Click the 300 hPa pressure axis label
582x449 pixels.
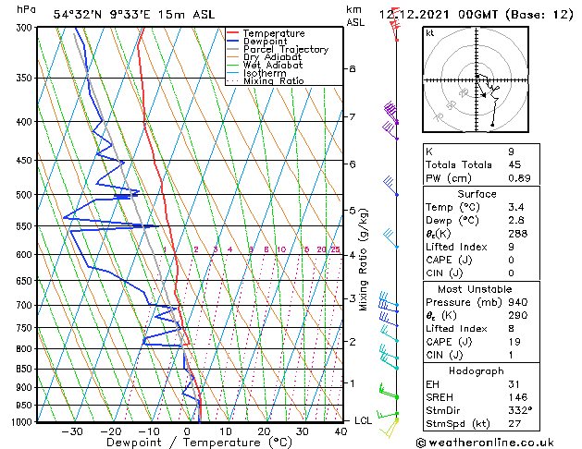(x=26, y=28)
